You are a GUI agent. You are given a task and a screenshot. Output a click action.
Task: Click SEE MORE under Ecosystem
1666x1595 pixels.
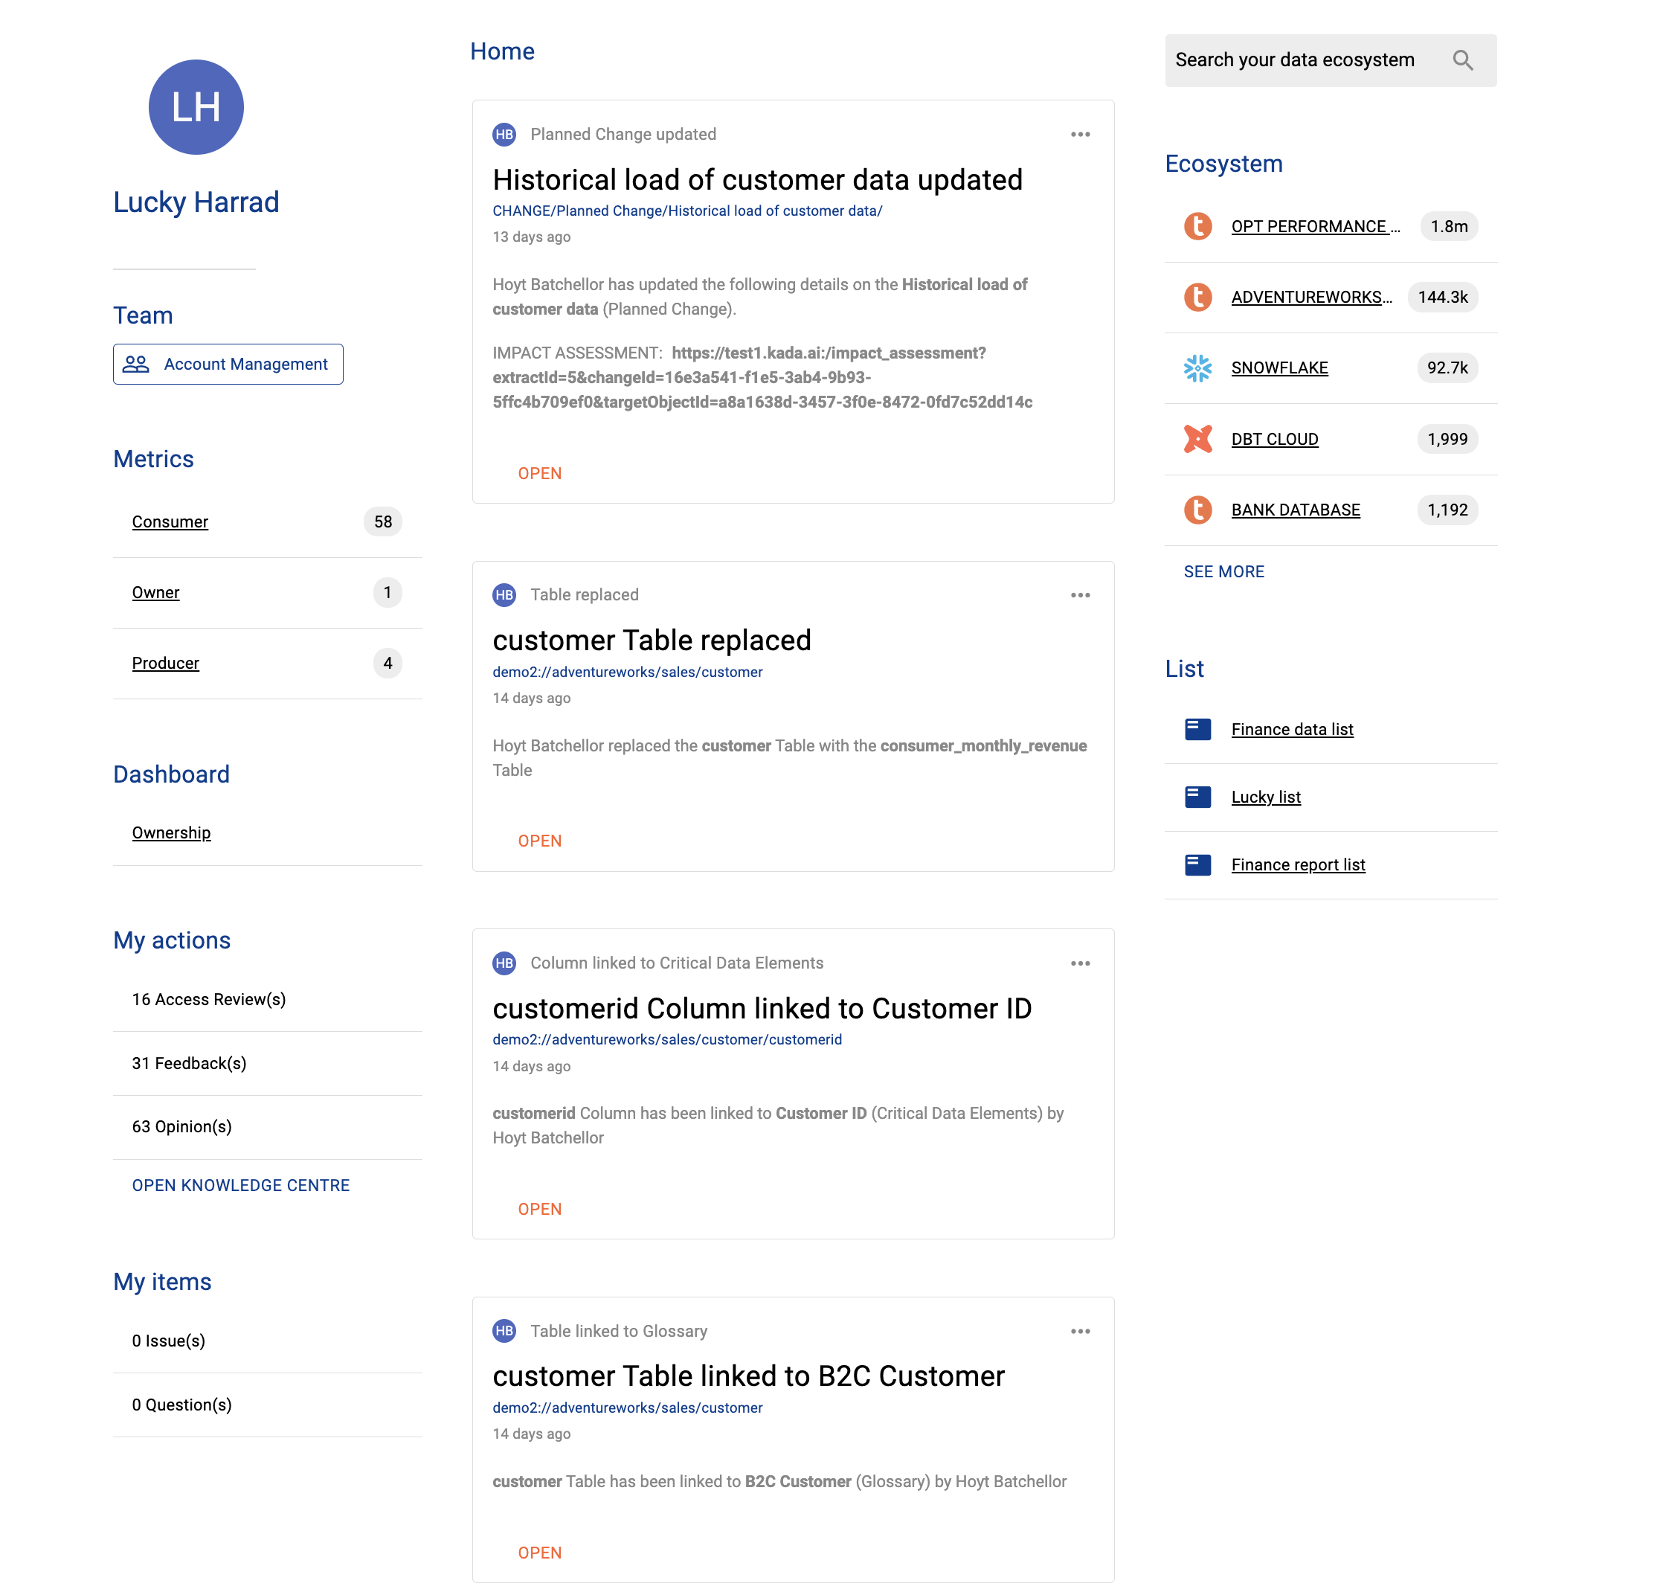(x=1223, y=571)
